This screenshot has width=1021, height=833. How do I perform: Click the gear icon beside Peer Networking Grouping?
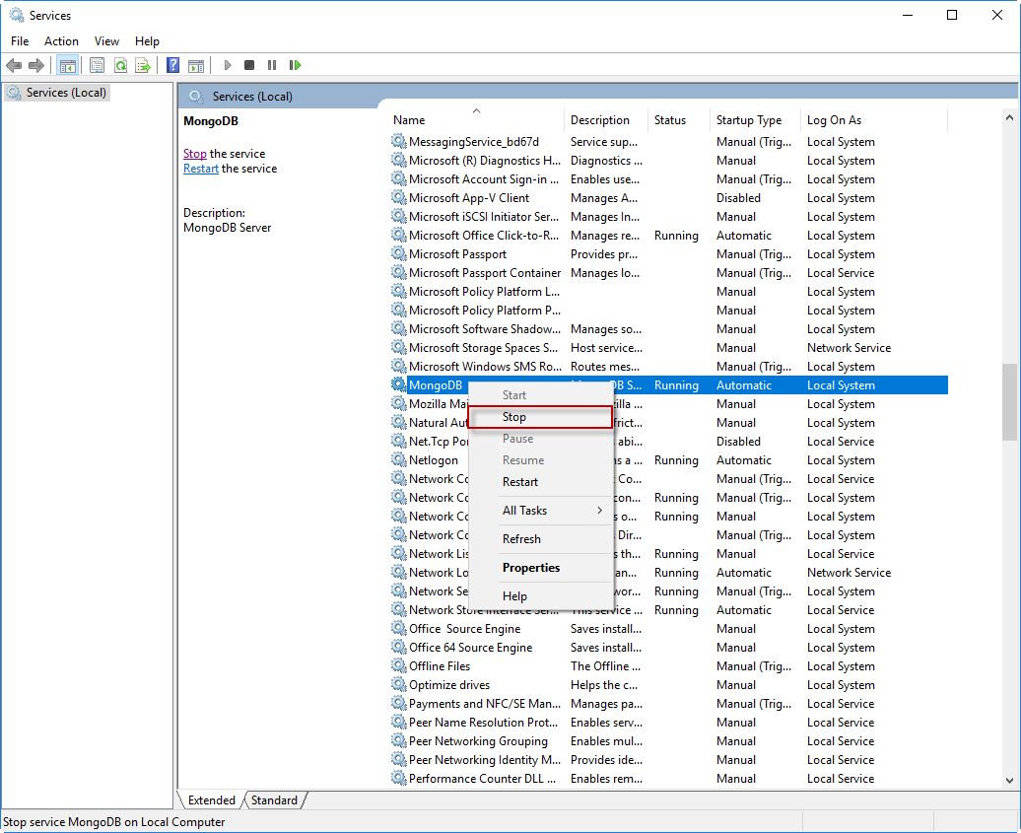click(x=398, y=740)
